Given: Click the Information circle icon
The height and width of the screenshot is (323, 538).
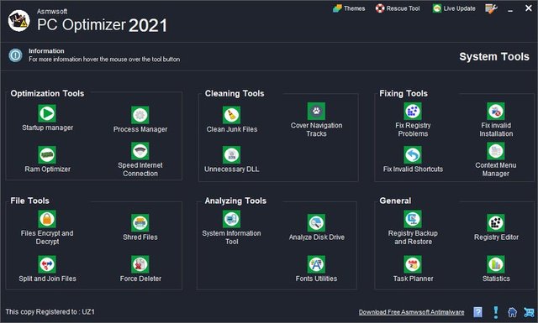Looking at the screenshot, I should click(x=15, y=55).
